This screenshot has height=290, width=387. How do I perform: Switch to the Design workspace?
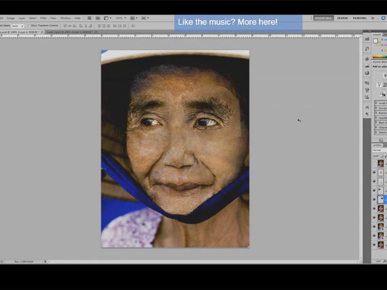(342, 18)
